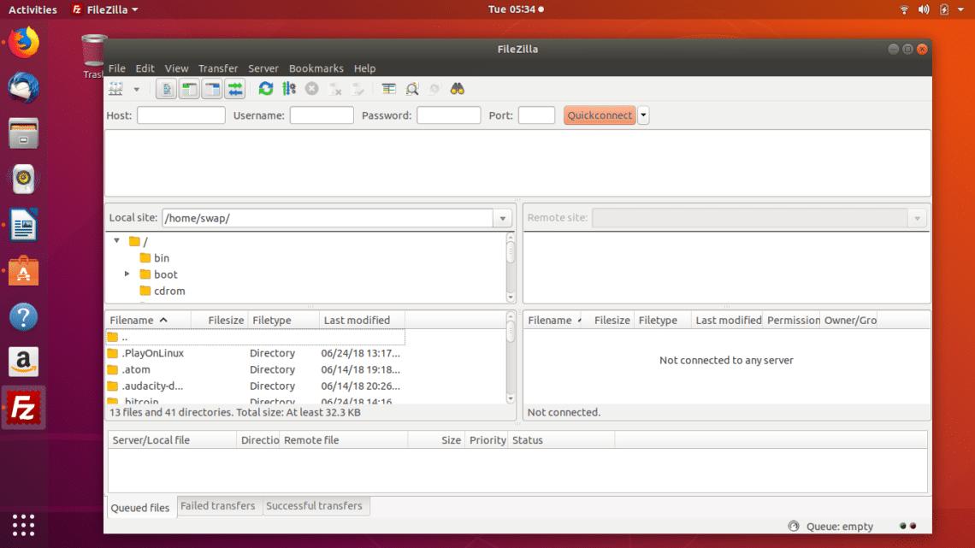
Task: Toggle the local directory tree view
Action: coord(188,88)
